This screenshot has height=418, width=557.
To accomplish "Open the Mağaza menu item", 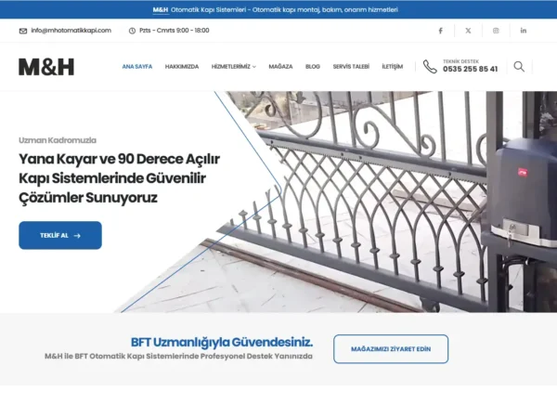I will (x=280, y=67).
